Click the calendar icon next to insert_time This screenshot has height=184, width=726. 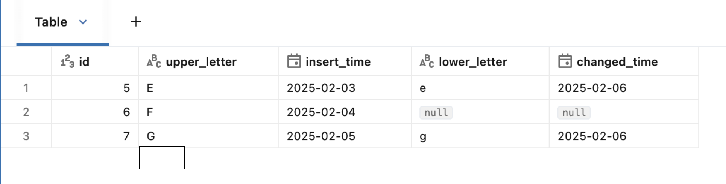coord(294,61)
